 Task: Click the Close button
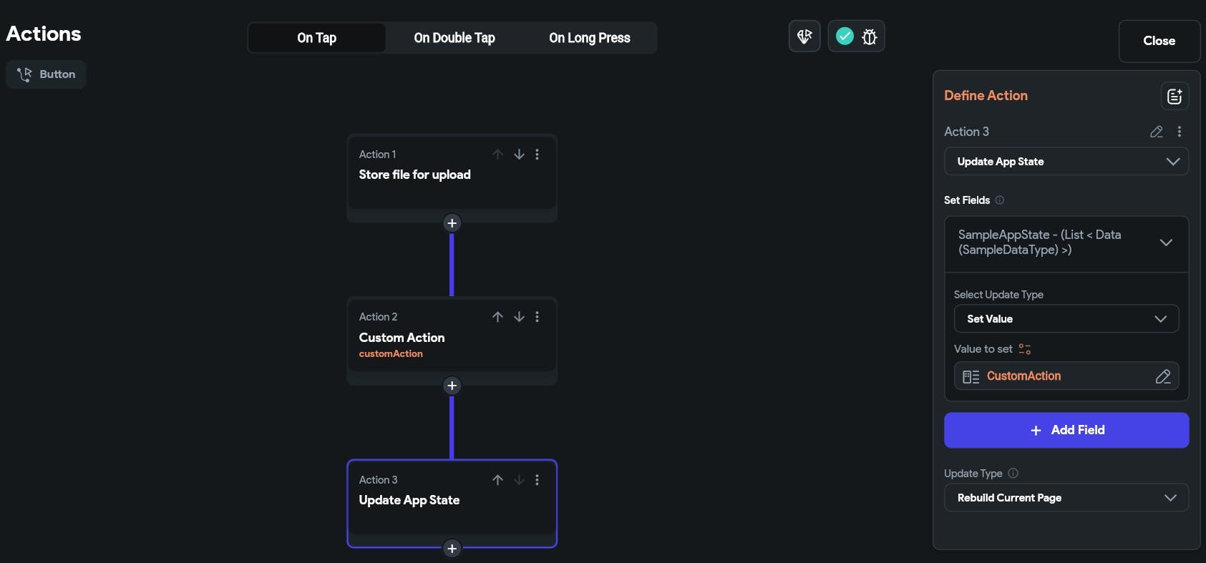(1159, 41)
